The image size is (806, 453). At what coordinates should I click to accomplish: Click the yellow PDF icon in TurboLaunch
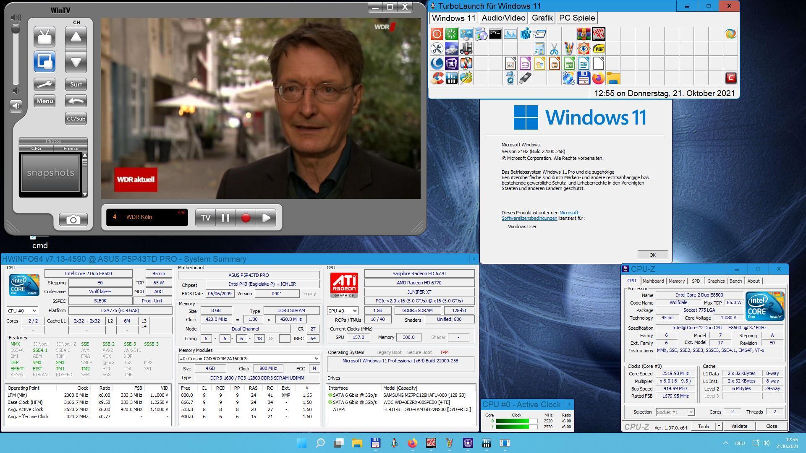tap(599, 49)
